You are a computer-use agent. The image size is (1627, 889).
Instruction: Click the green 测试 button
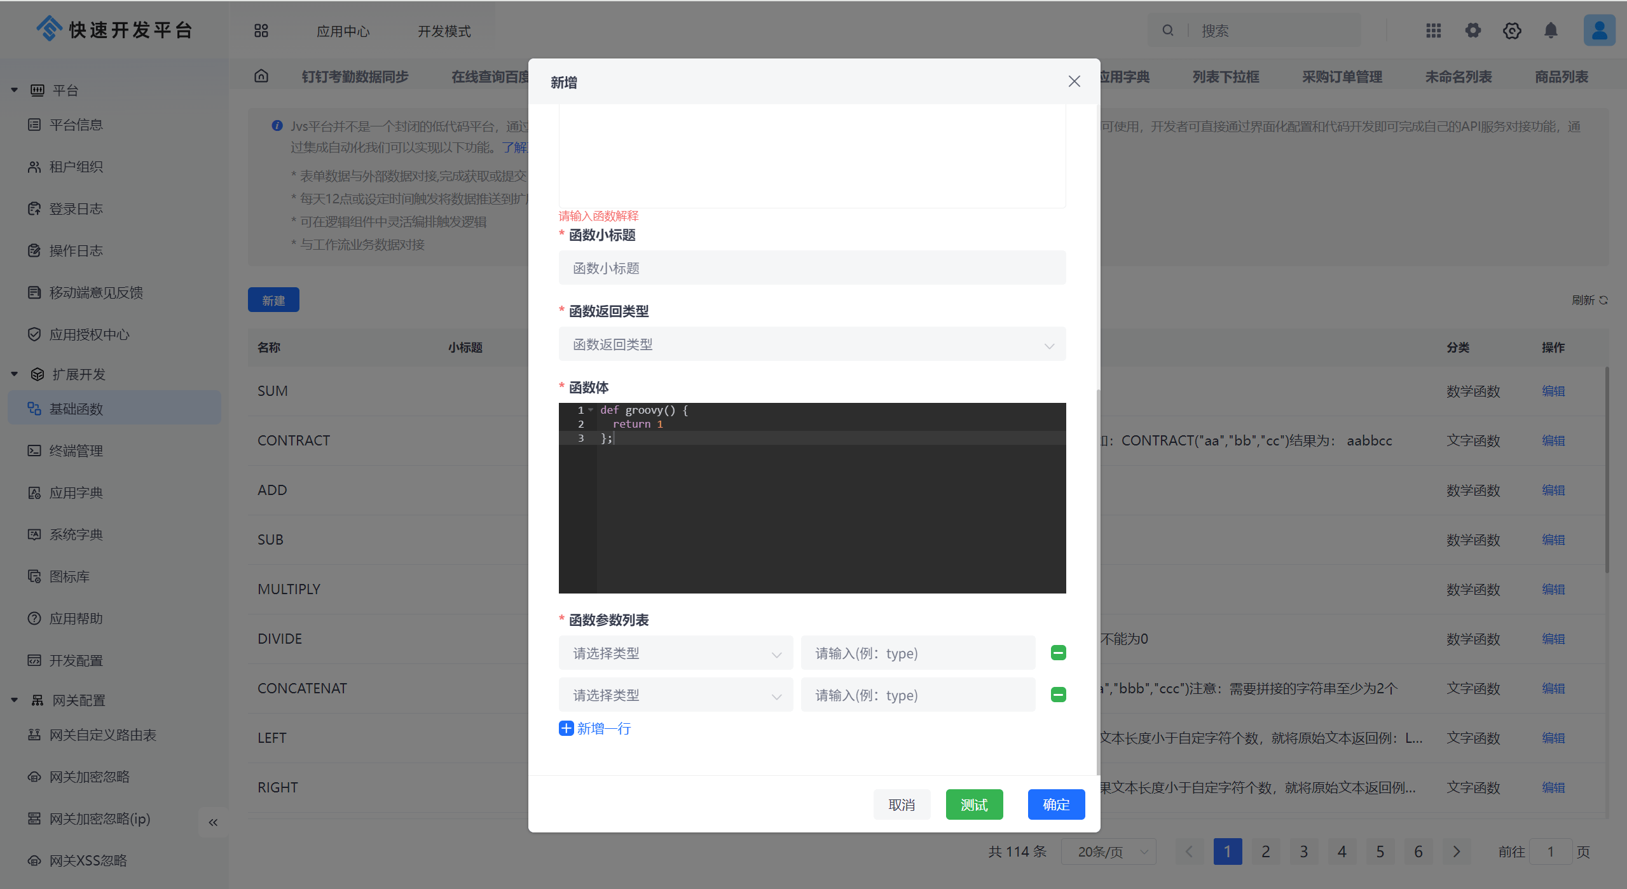[973, 804]
